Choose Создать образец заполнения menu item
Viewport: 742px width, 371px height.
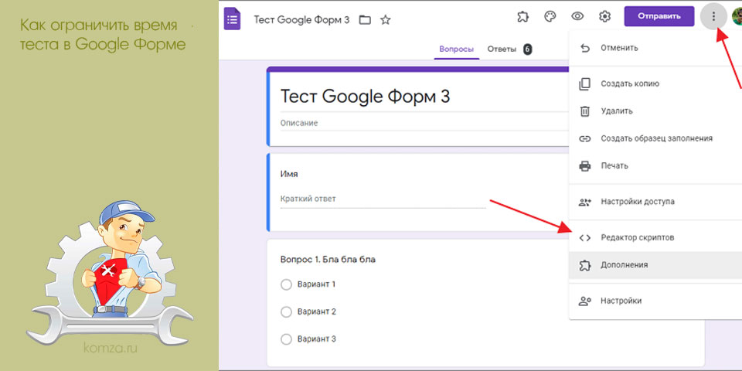(x=655, y=138)
